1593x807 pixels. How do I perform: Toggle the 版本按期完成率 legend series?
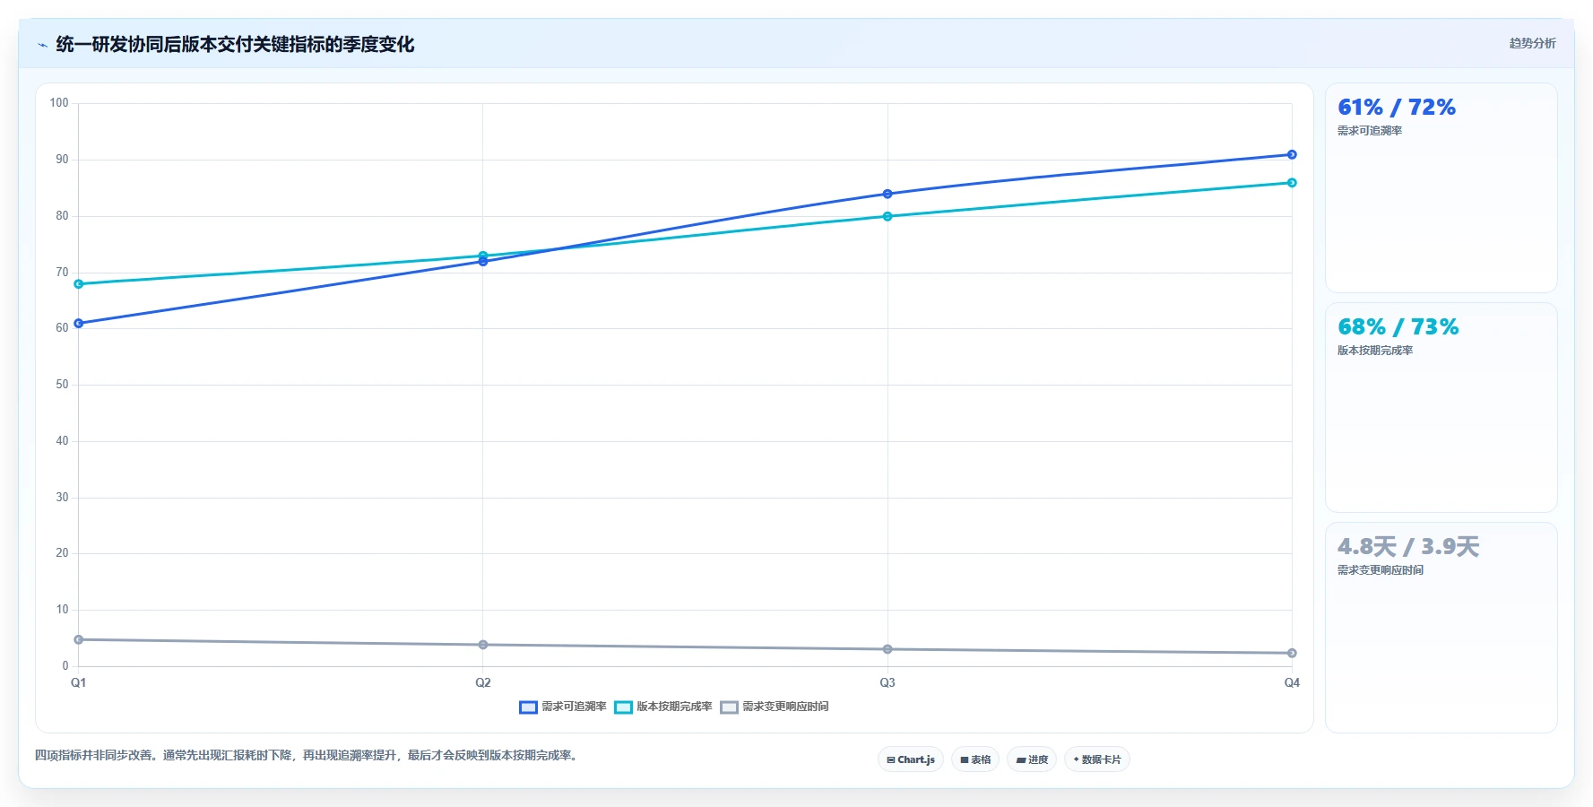pyautogui.click(x=663, y=707)
